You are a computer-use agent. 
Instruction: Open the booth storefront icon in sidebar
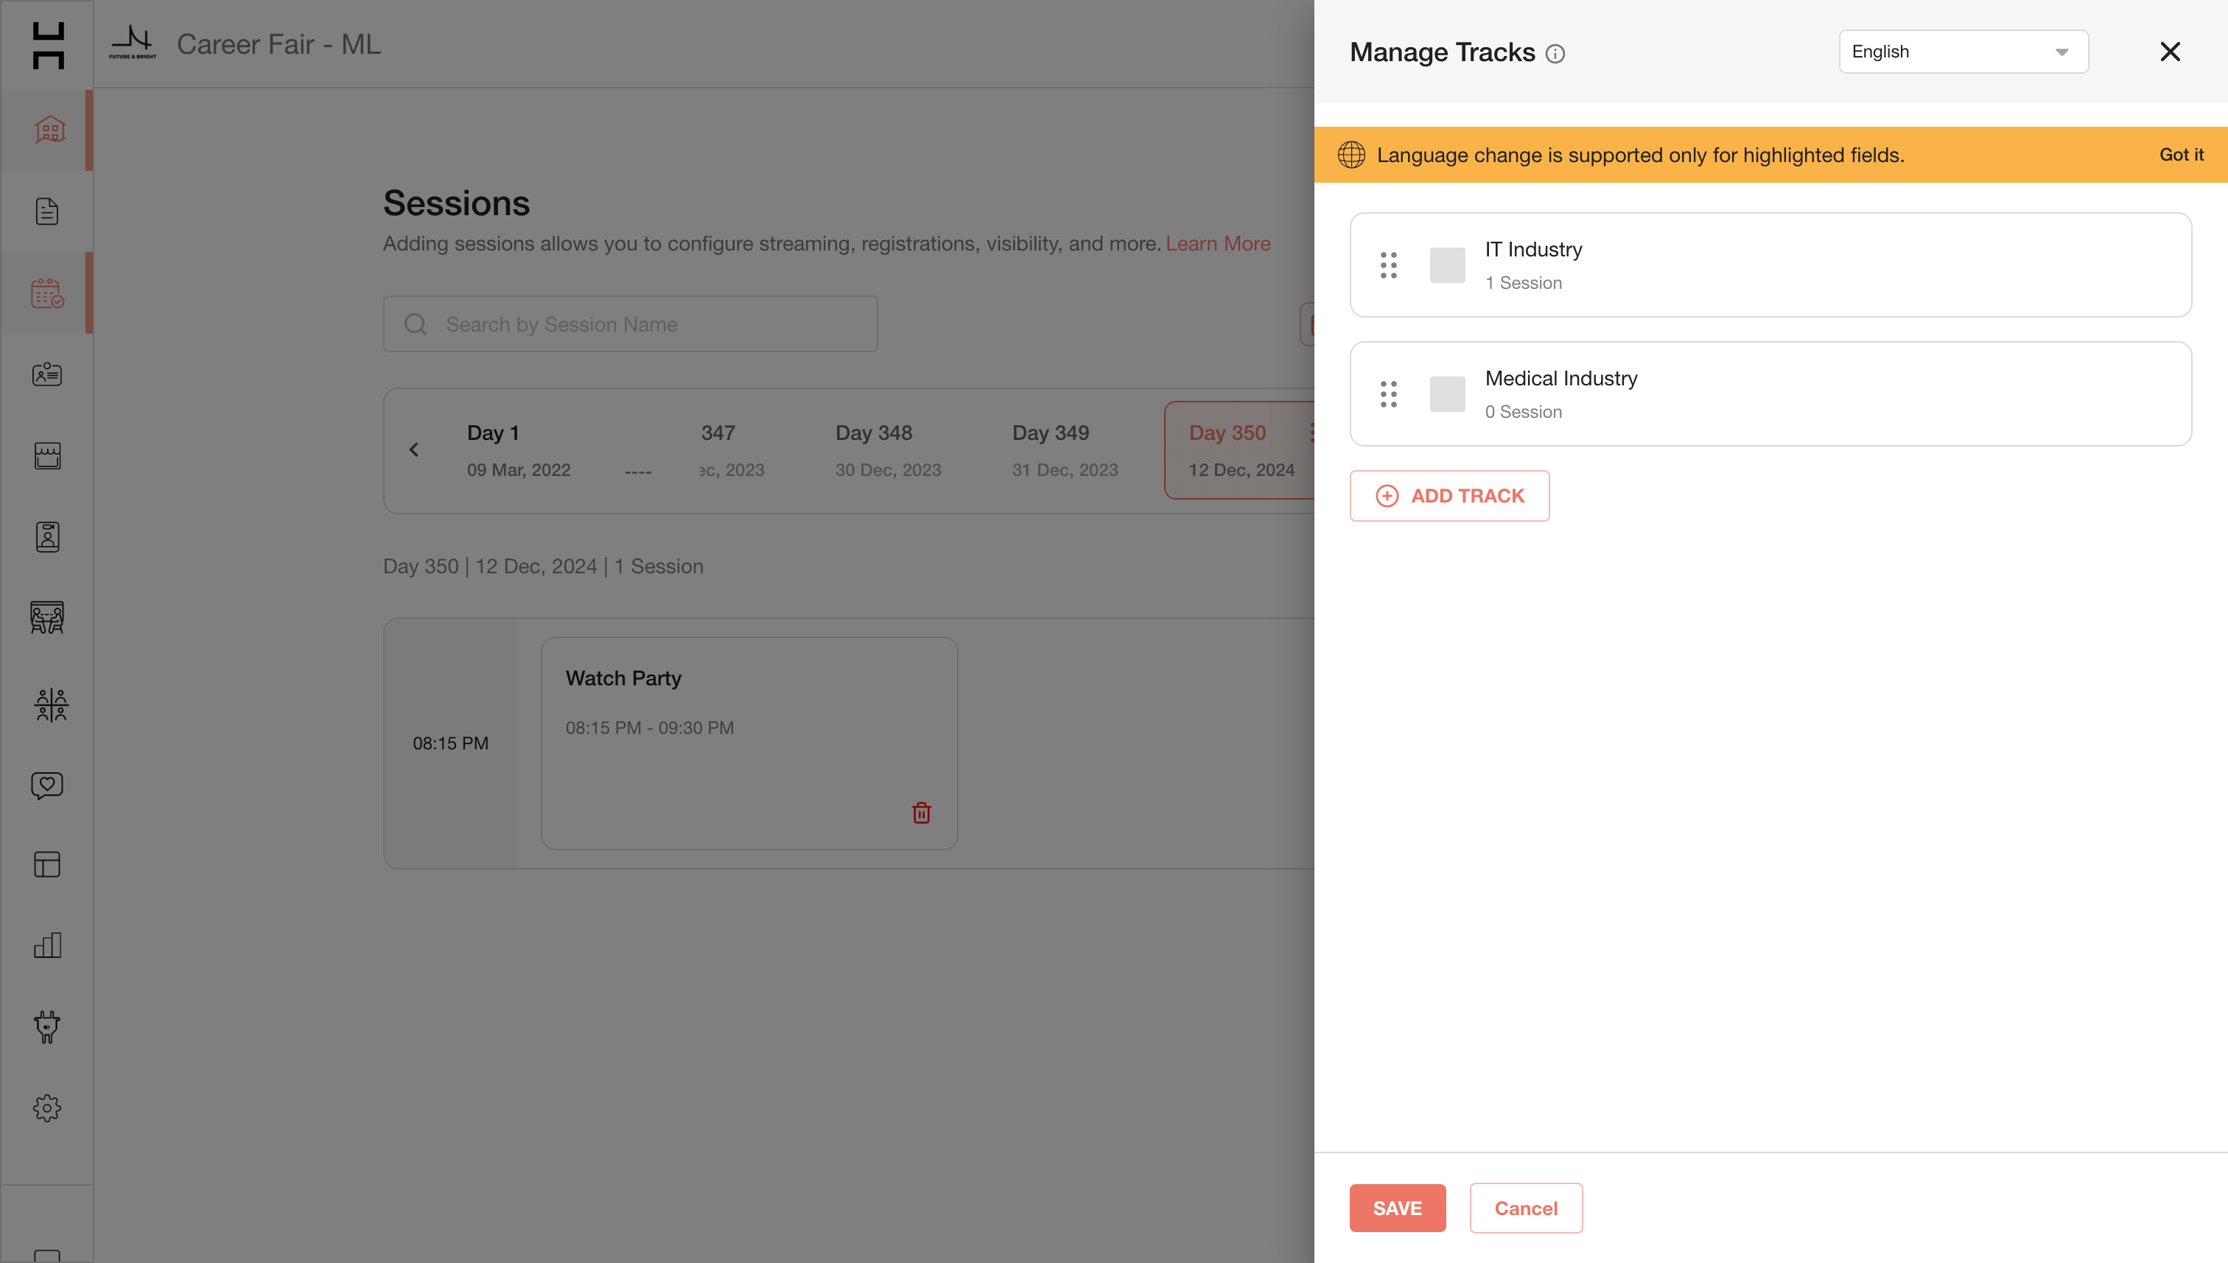[47, 455]
